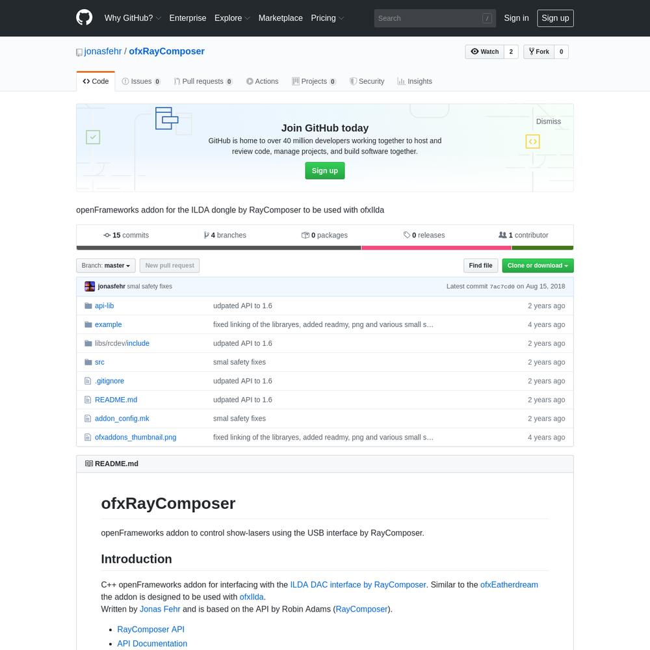
Task: Click the file icon next to README.md row
Action: point(88,400)
